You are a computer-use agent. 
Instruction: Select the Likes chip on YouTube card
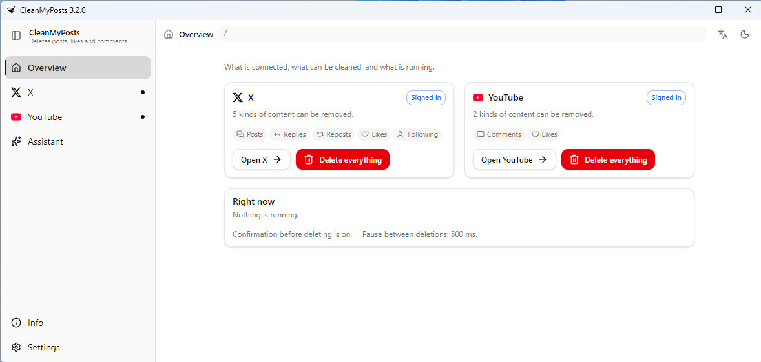(x=544, y=134)
